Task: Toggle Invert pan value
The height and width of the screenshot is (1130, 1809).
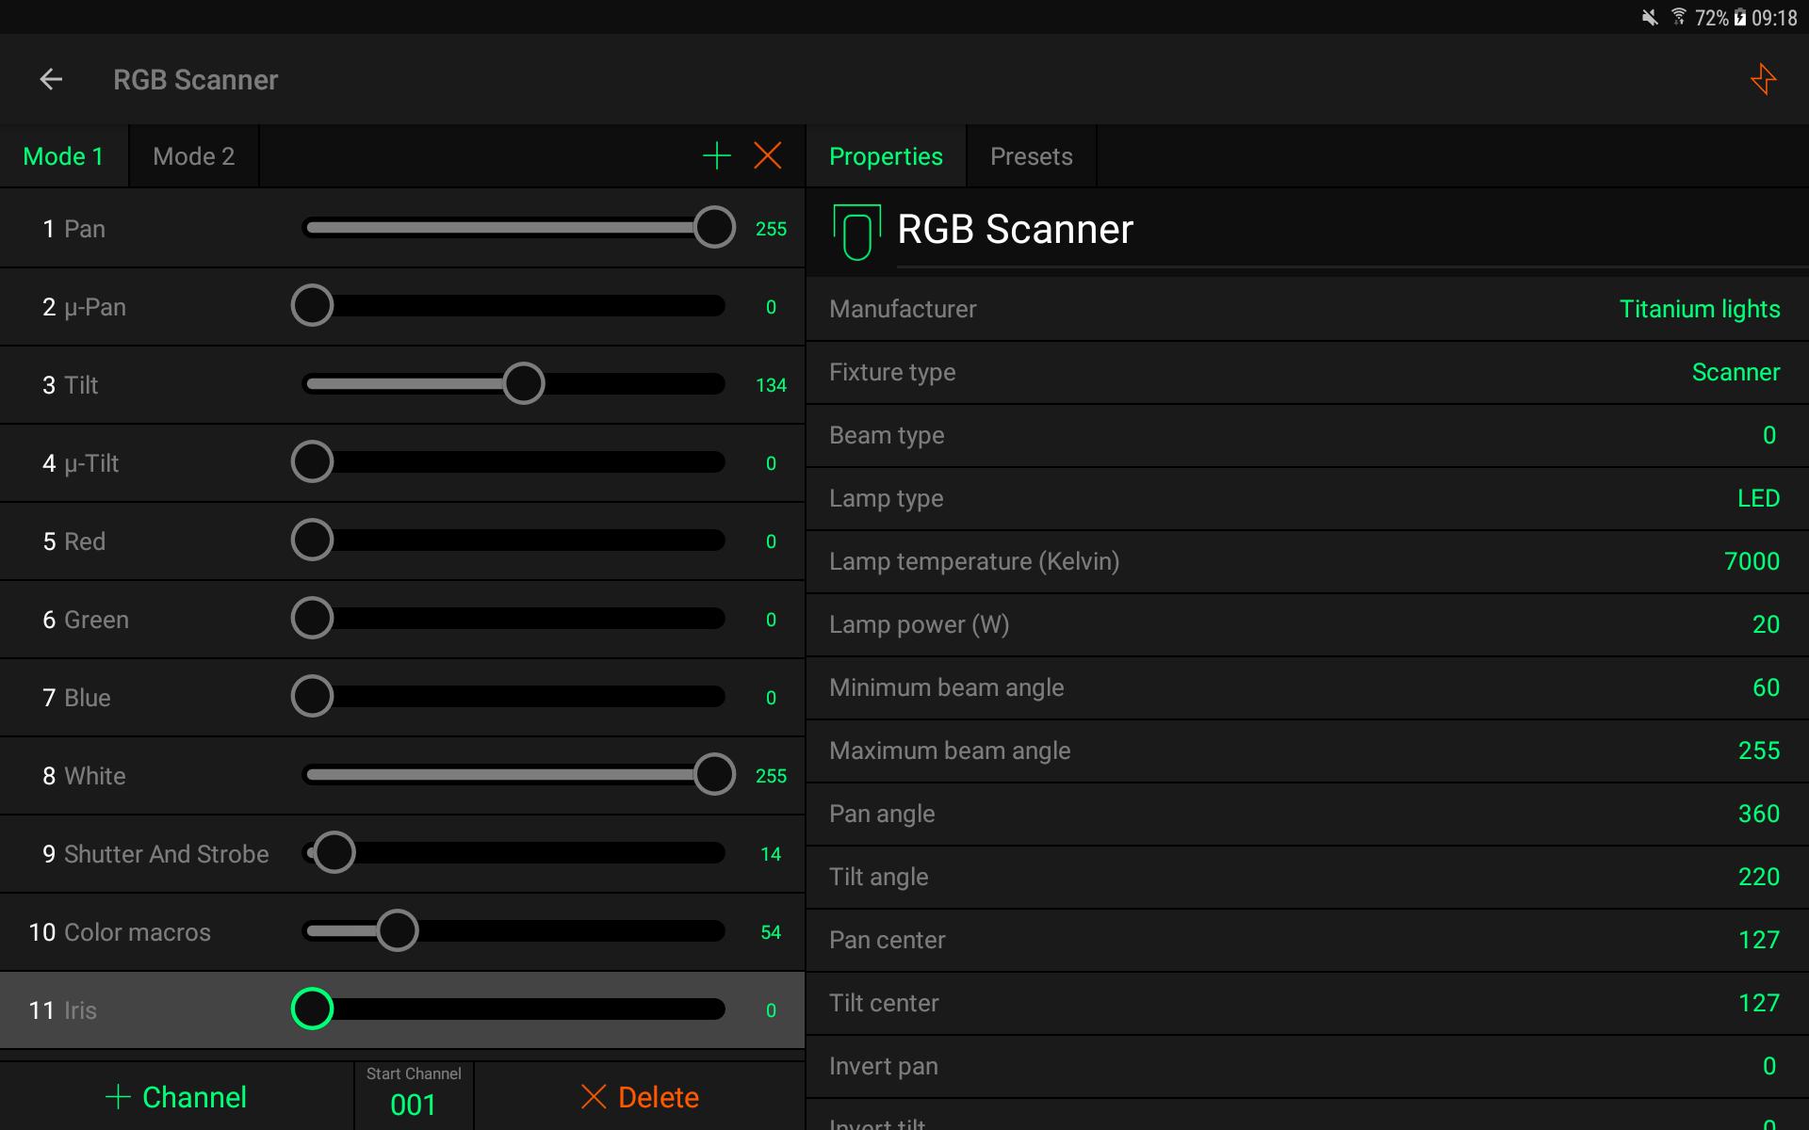Action: point(1769,1066)
